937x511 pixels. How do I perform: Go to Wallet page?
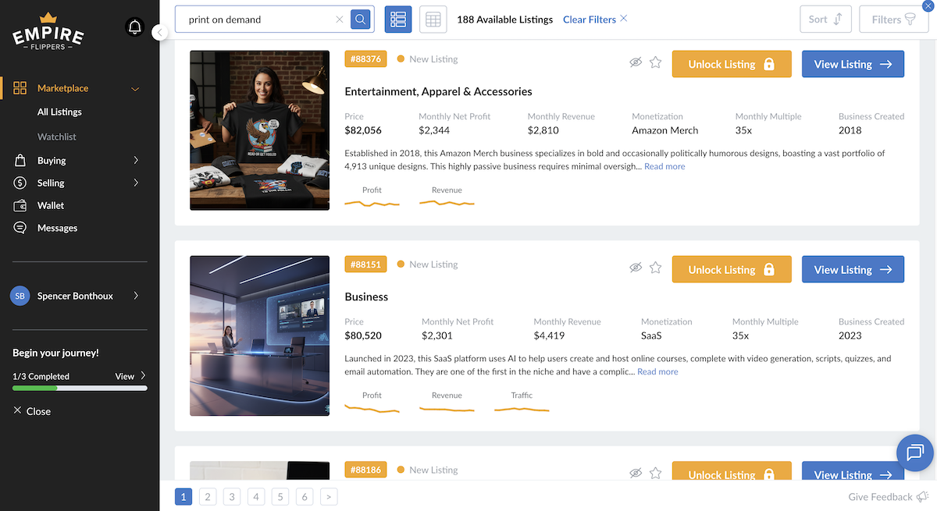51,205
